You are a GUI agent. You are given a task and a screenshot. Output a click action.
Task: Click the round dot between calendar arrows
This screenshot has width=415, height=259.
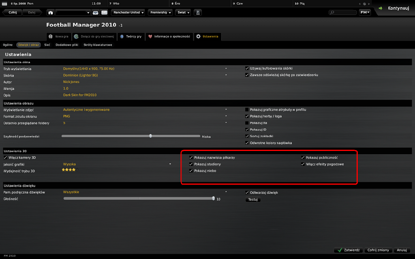[364, 4]
